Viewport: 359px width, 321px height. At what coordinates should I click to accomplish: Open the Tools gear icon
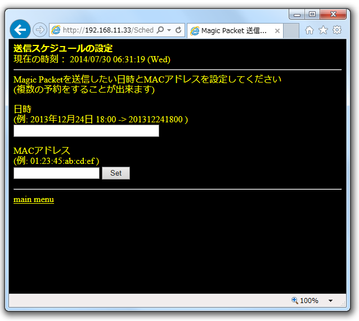click(x=337, y=30)
